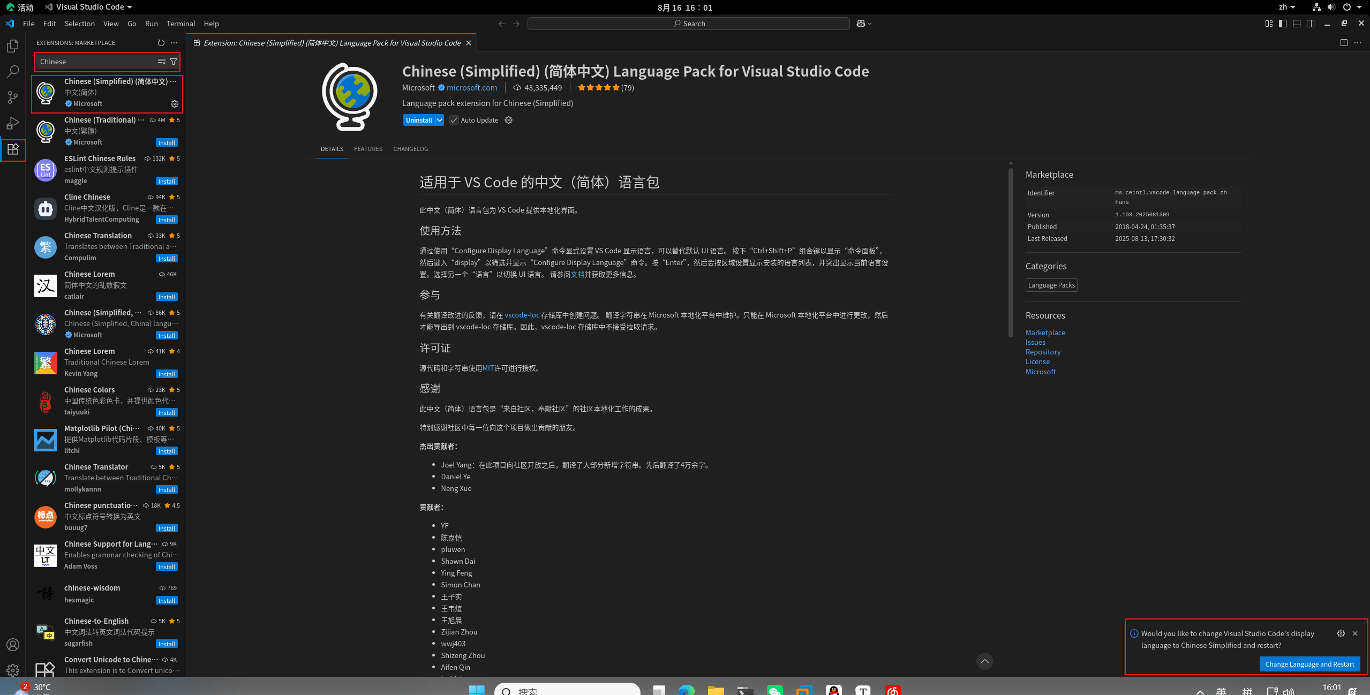The height and width of the screenshot is (695, 1370).
Task: Switch to the CHANGELOG tab
Action: (x=410, y=149)
